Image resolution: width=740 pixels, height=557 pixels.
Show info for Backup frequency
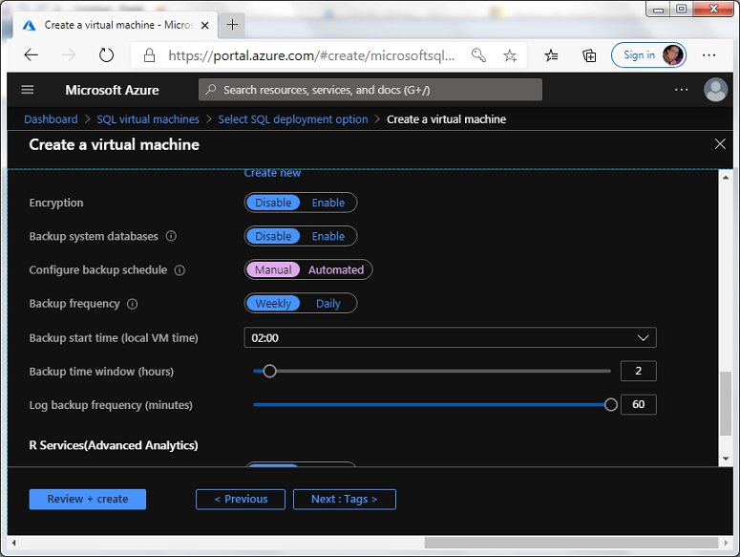pyautogui.click(x=132, y=304)
